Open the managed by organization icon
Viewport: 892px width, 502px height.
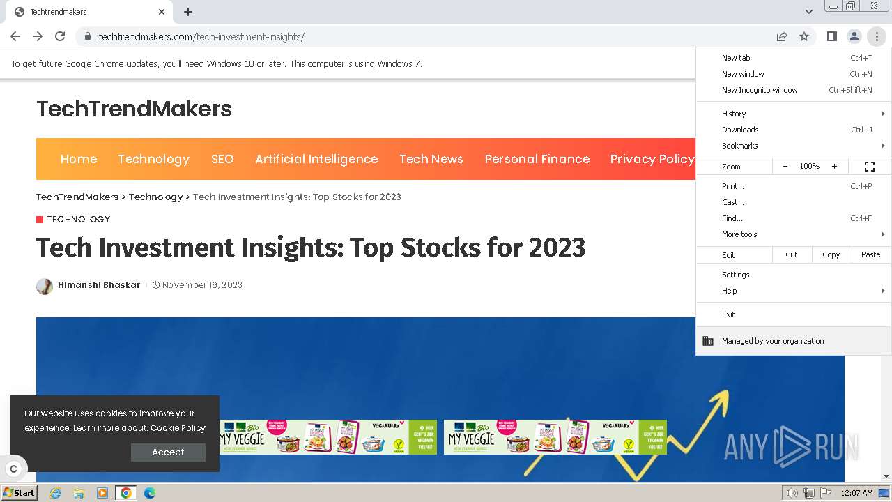click(708, 341)
